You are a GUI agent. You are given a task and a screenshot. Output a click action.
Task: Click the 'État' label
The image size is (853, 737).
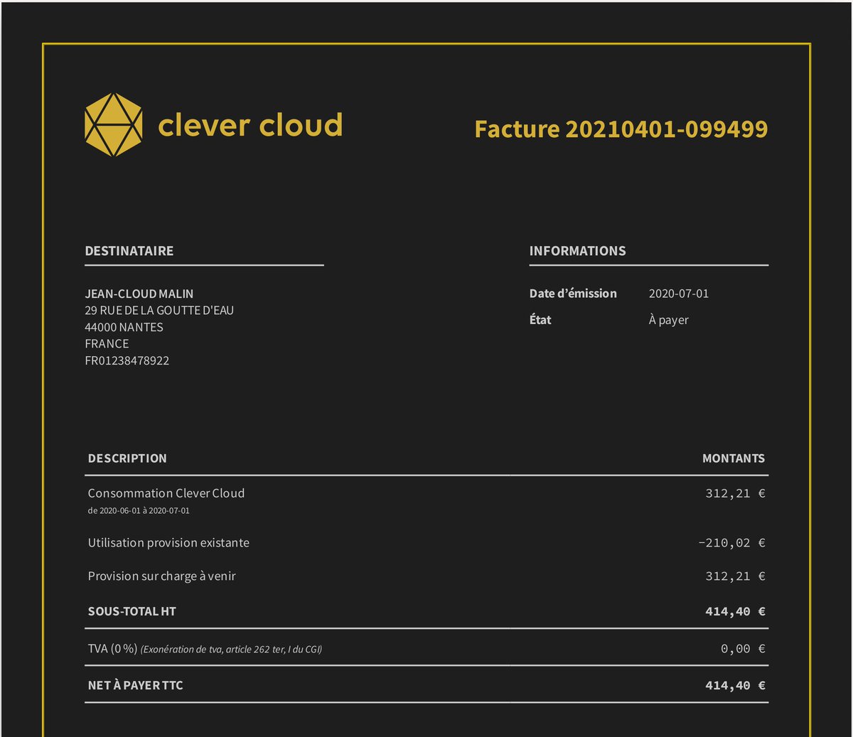tap(540, 319)
